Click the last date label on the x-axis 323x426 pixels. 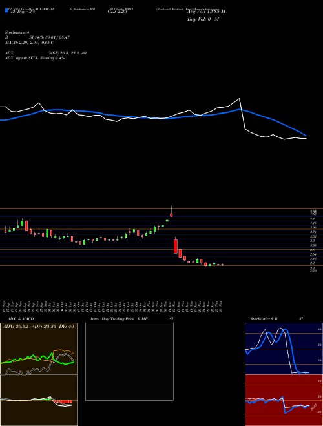pos(222,307)
